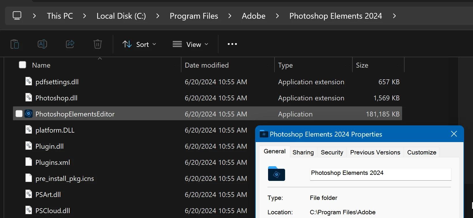This screenshot has height=218, width=473.
Task: Click the folder name text field
Action: click(380, 173)
